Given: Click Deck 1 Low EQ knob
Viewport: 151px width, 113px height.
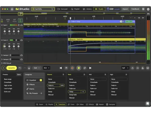Looking at the screenshot, I should coord(5,31).
